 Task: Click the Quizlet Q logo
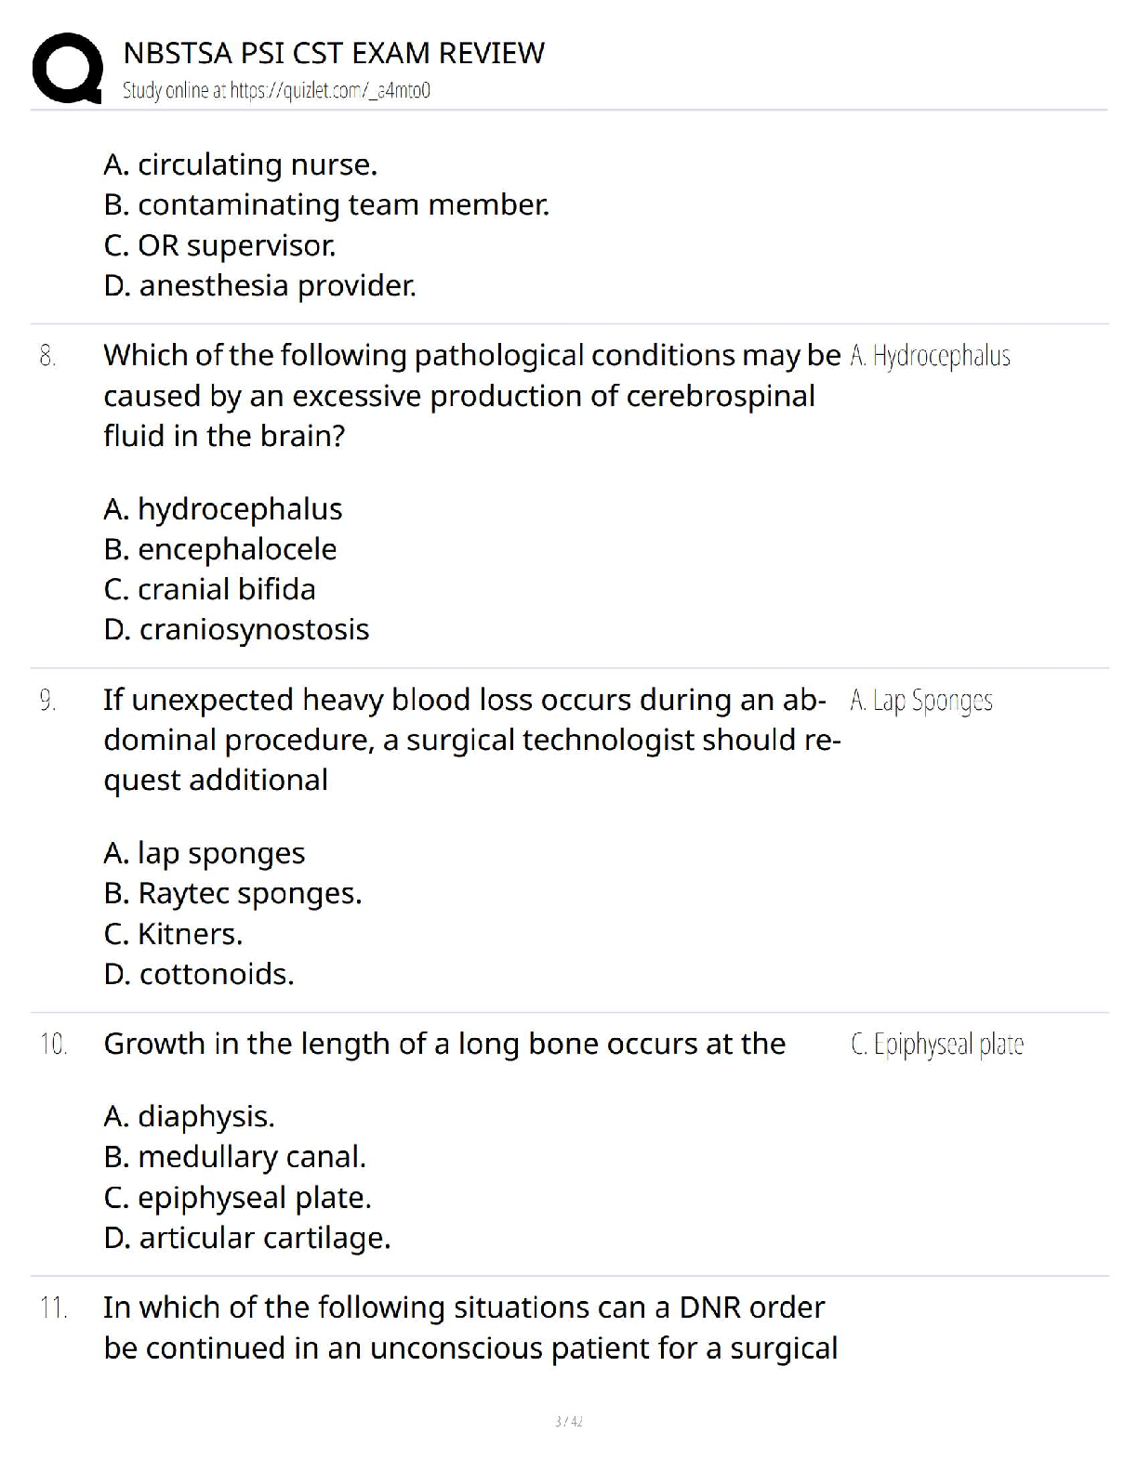(67, 68)
